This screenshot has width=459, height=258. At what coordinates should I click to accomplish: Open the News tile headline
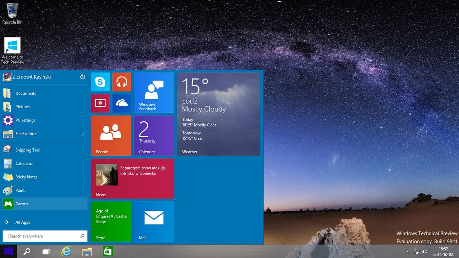point(132,179)
